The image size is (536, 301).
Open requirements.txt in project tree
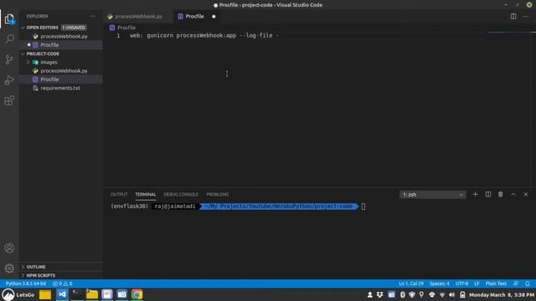pos(60,88)
